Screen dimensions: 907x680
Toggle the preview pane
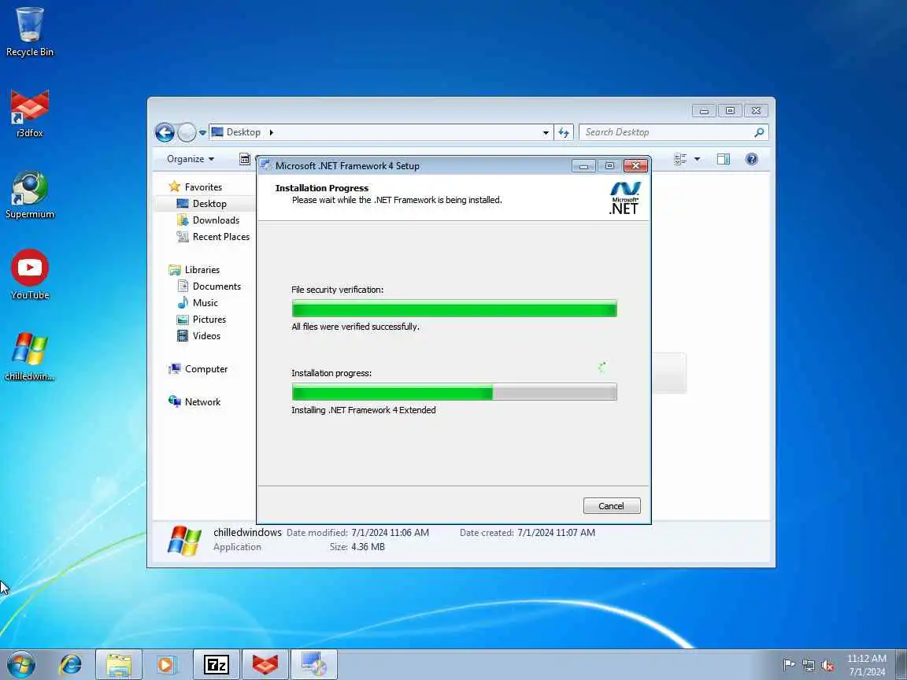(723, 159)
